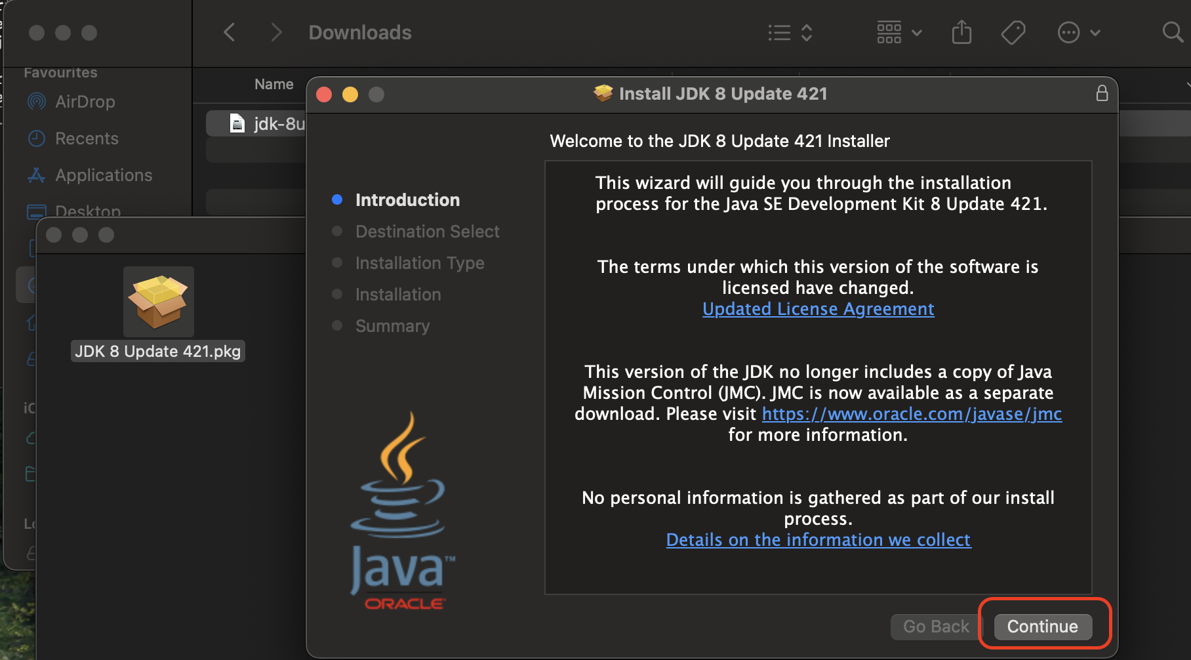Open Details on the information we collect
Screen dimensions: 1191x660
click(x=818, y=540)
